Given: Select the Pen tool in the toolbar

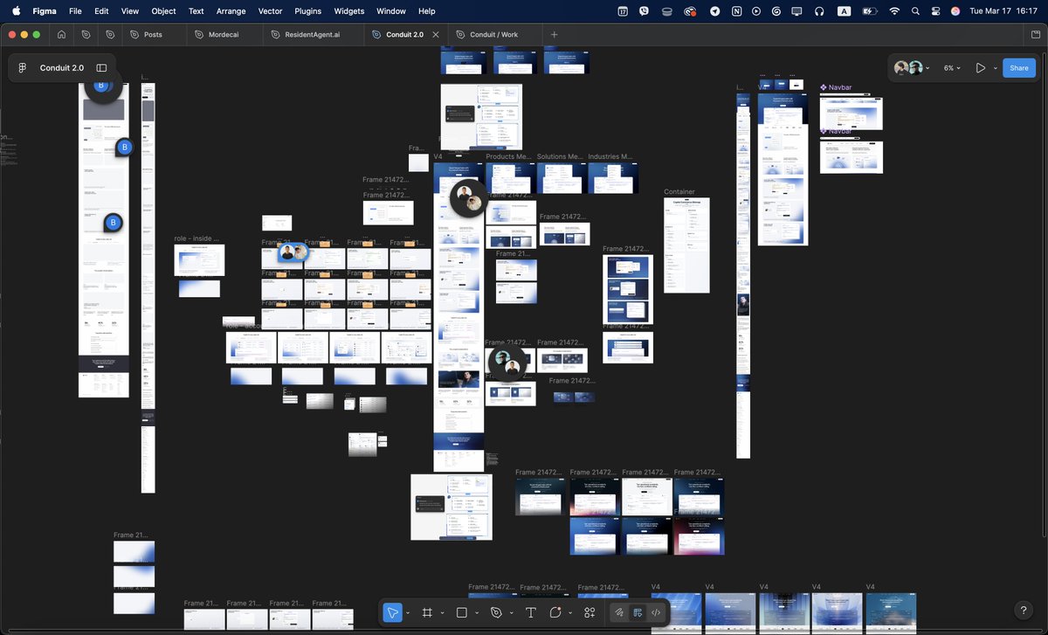Looking at the screenshot, I should pyautogui.click(x=496, y=612).
